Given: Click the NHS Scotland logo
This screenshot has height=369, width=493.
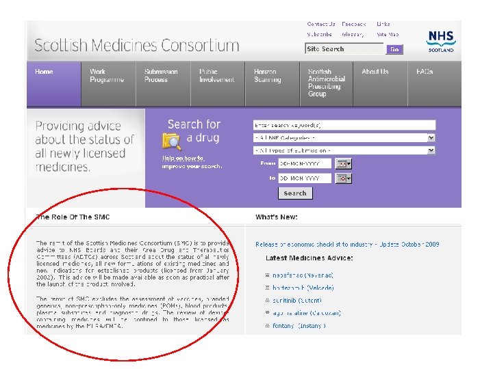Looking at the screenshot, I should 441,41.
